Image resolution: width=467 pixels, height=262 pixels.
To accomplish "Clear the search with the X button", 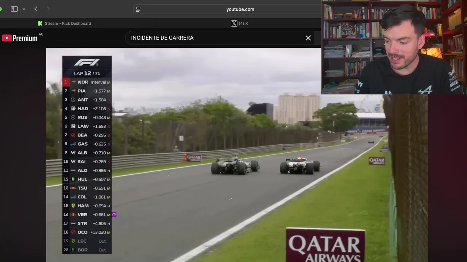I will pyautogui.click(x=308, y=38).
